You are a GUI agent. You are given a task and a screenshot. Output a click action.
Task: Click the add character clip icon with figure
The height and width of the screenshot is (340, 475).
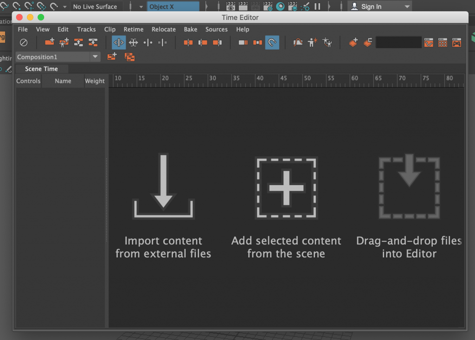[x=64, y=42]
